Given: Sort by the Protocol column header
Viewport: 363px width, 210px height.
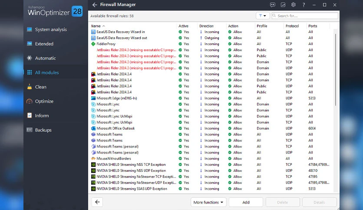Looking at the screenshot, I should pos(292,26).
